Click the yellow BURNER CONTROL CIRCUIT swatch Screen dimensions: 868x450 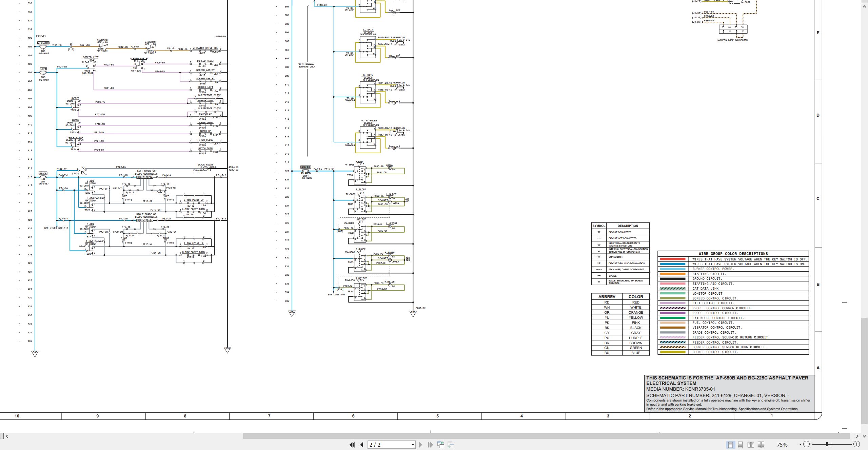(x=673, y=352)
